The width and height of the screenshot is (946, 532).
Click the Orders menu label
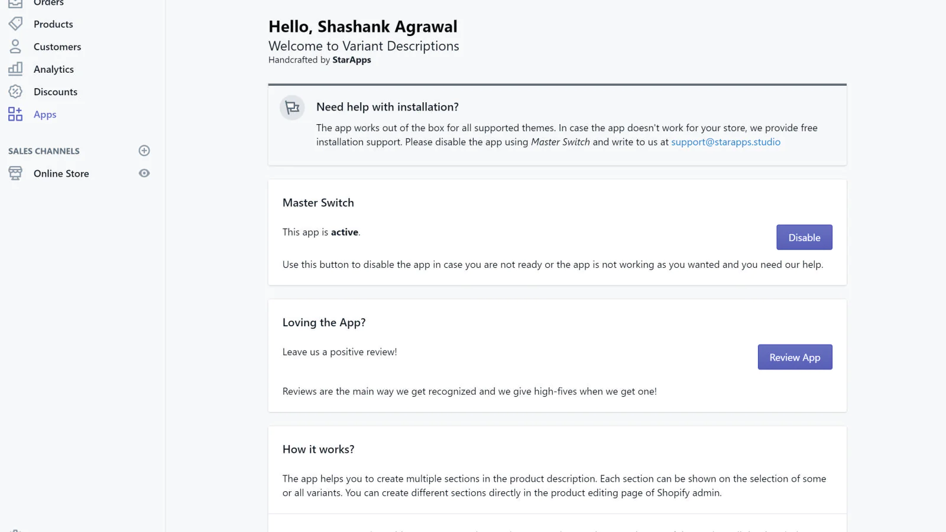coord(48,3)
